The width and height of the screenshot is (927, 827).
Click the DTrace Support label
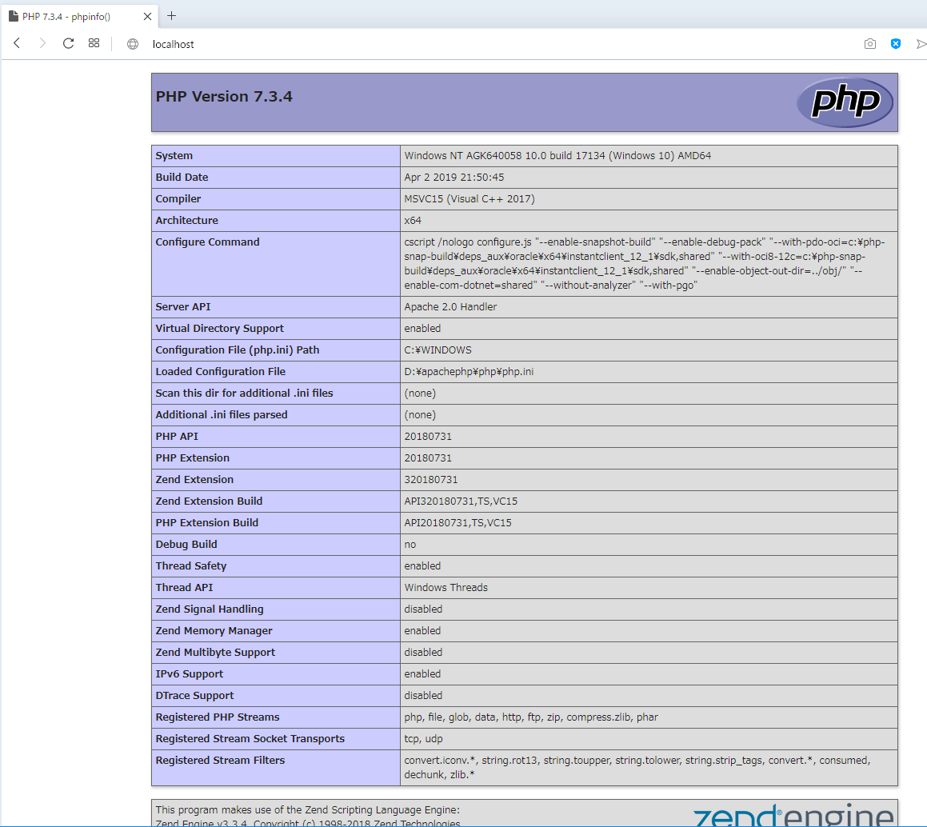coord(195,695)
